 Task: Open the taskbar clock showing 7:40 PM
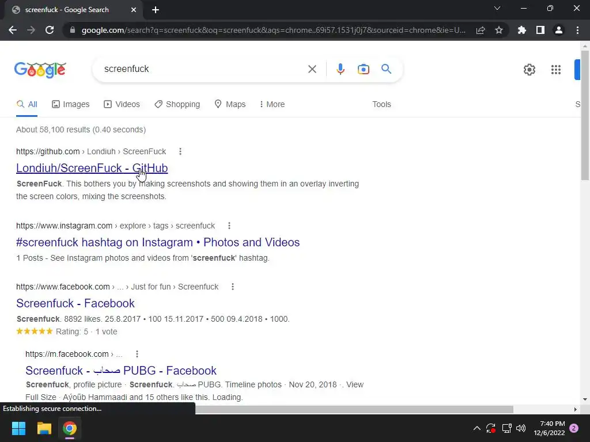click(549, 428)
